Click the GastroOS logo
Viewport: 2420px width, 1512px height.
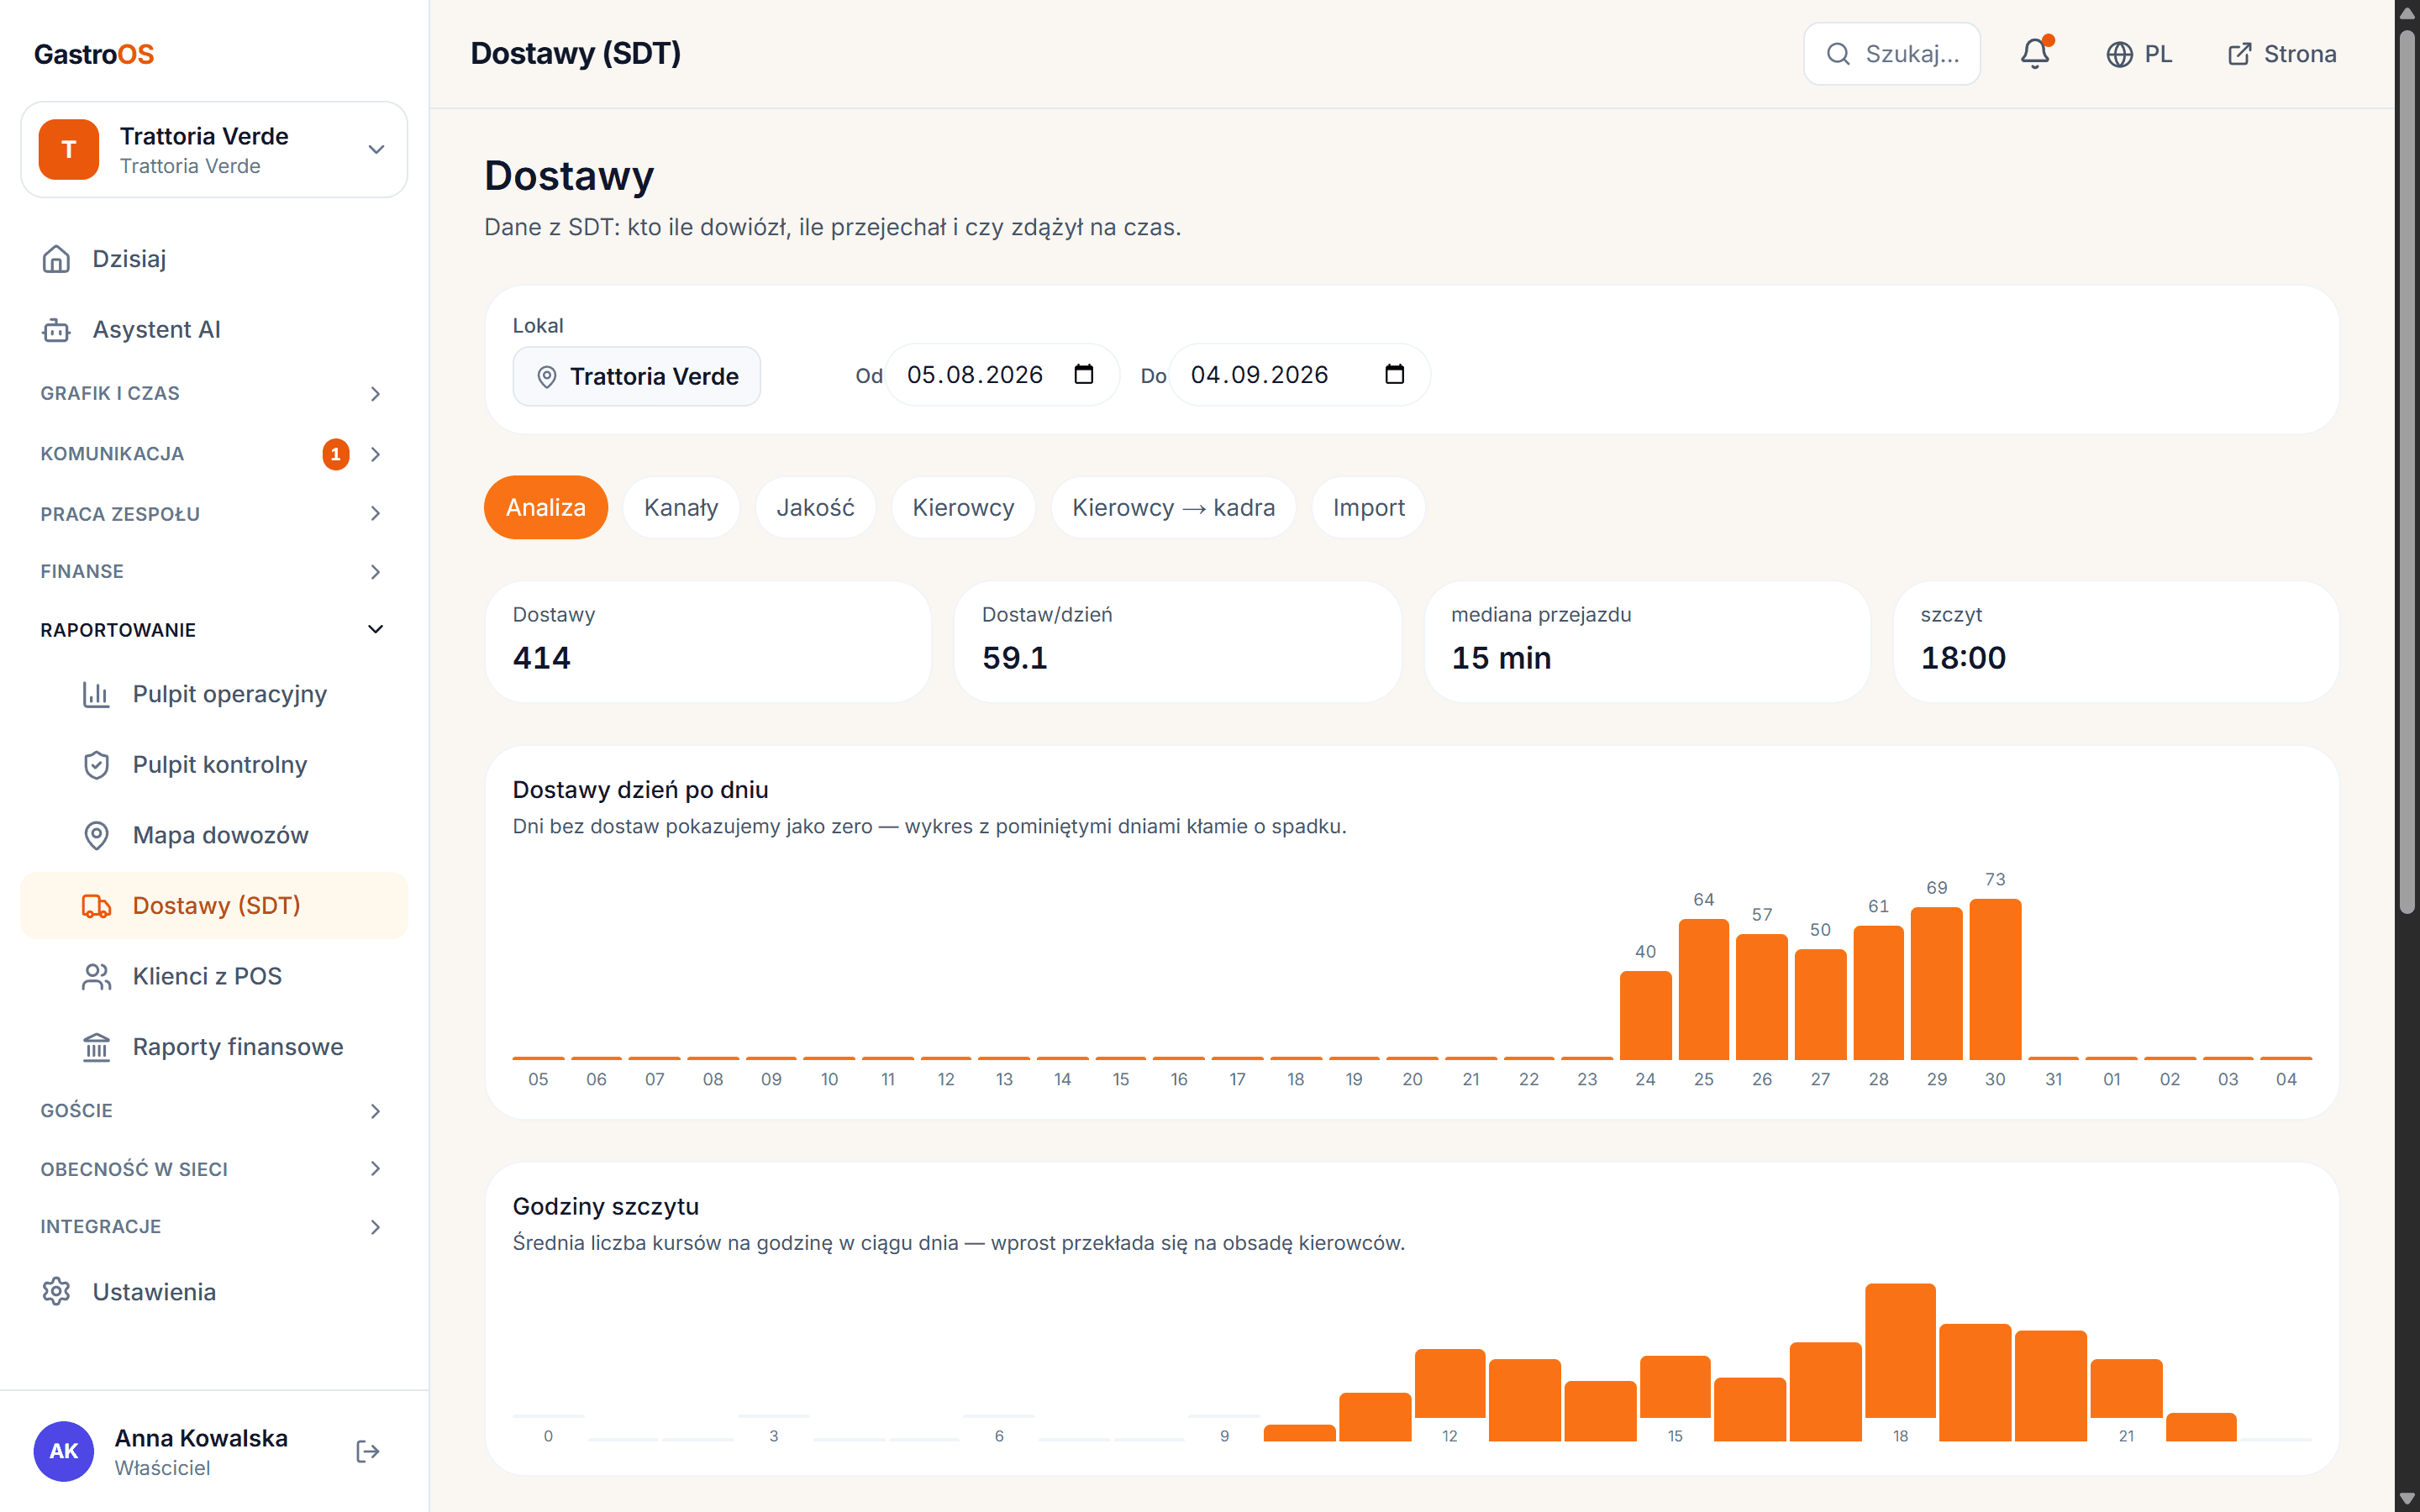(94, 54)
